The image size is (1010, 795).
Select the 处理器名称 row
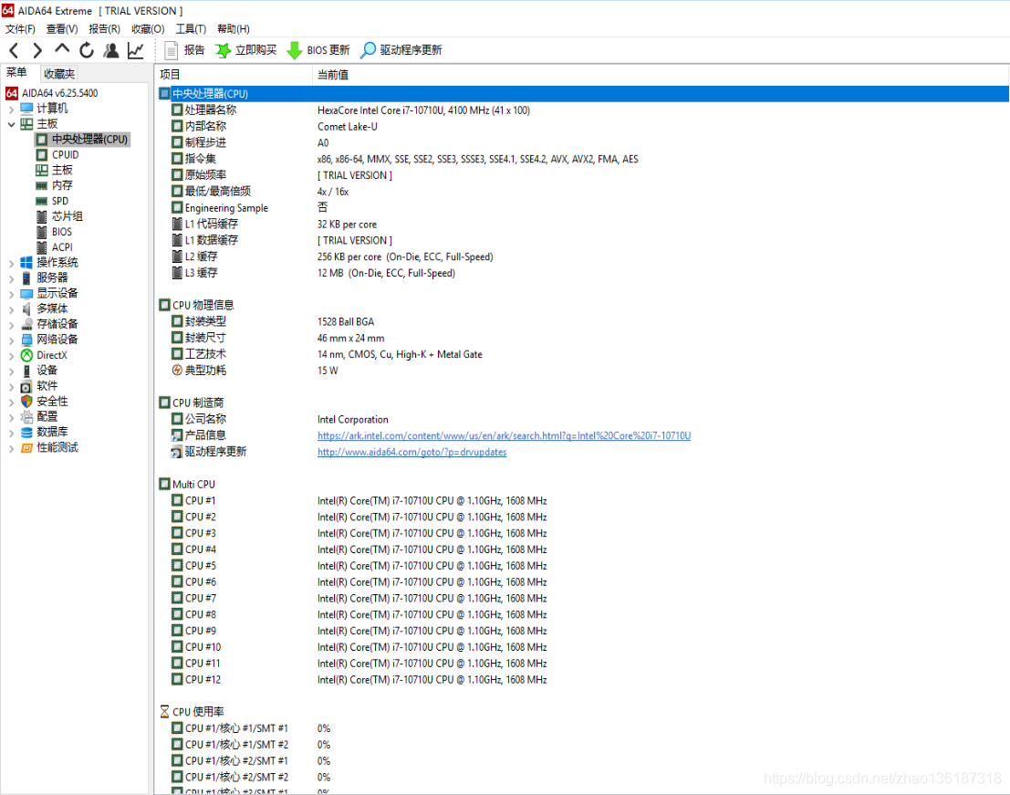(x=584, y=110)
